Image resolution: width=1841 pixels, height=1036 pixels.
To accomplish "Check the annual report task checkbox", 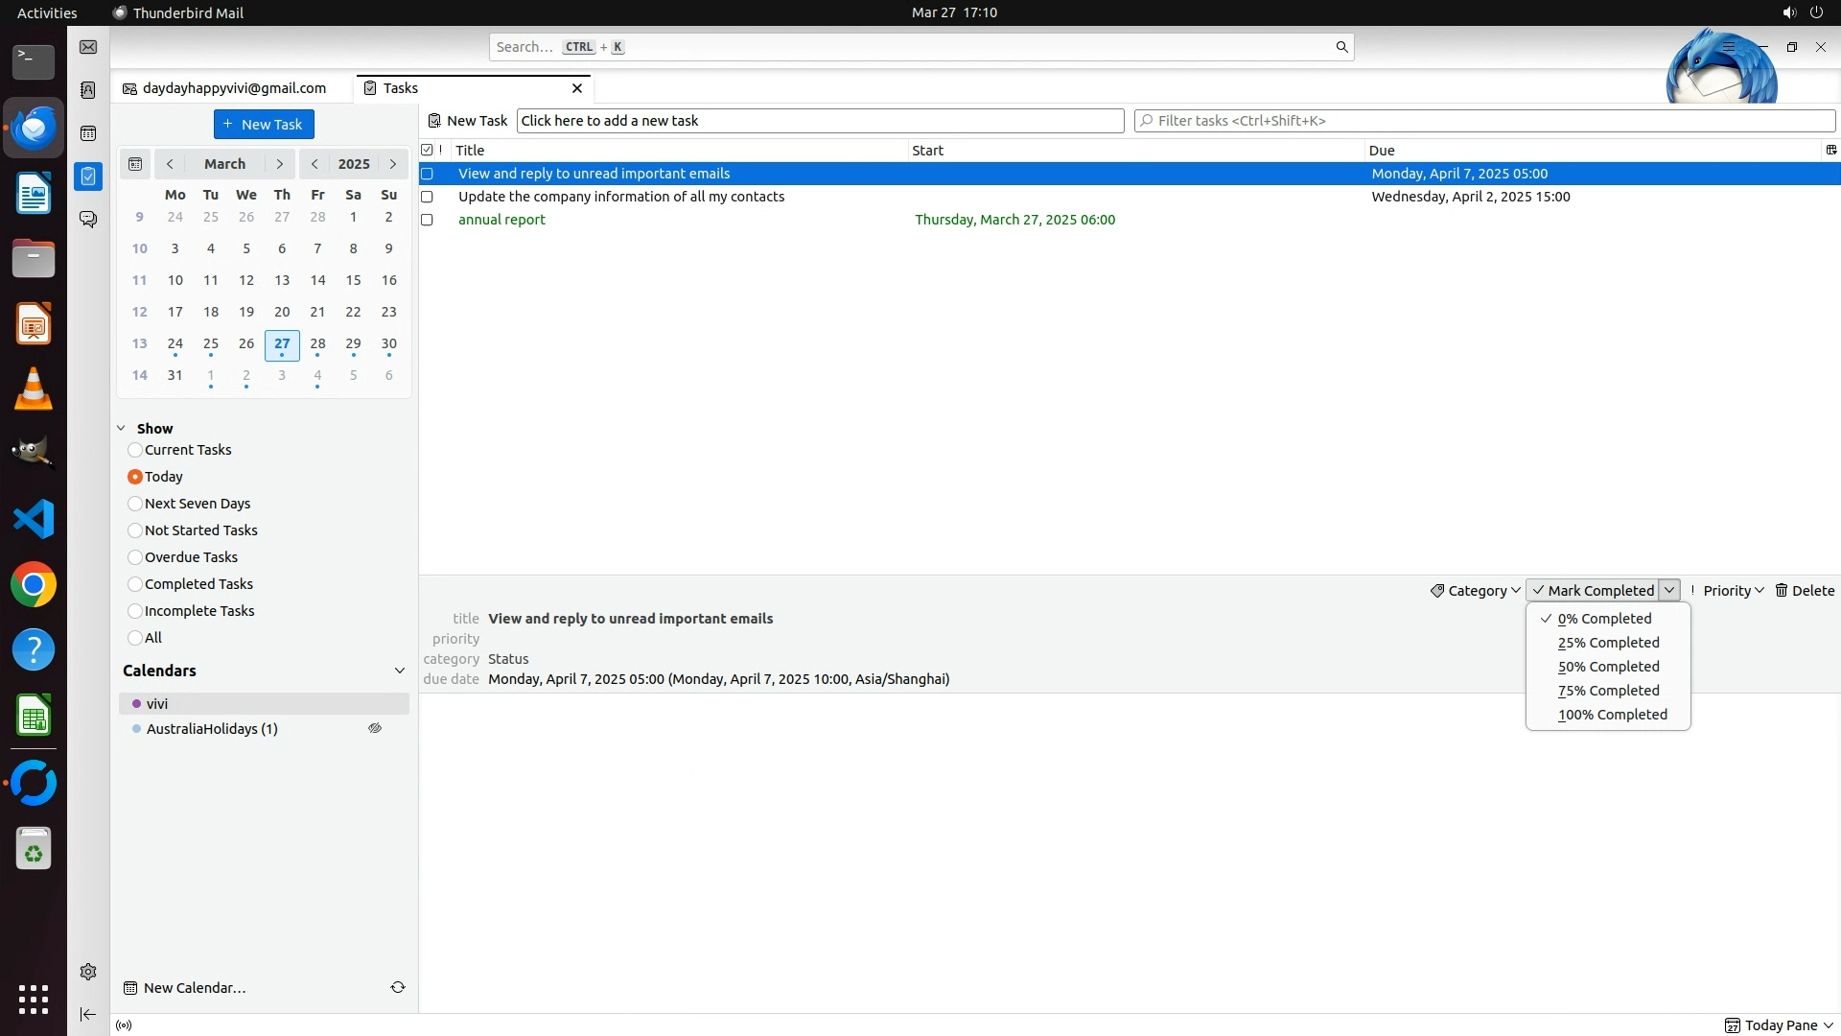I will point(428,220).
